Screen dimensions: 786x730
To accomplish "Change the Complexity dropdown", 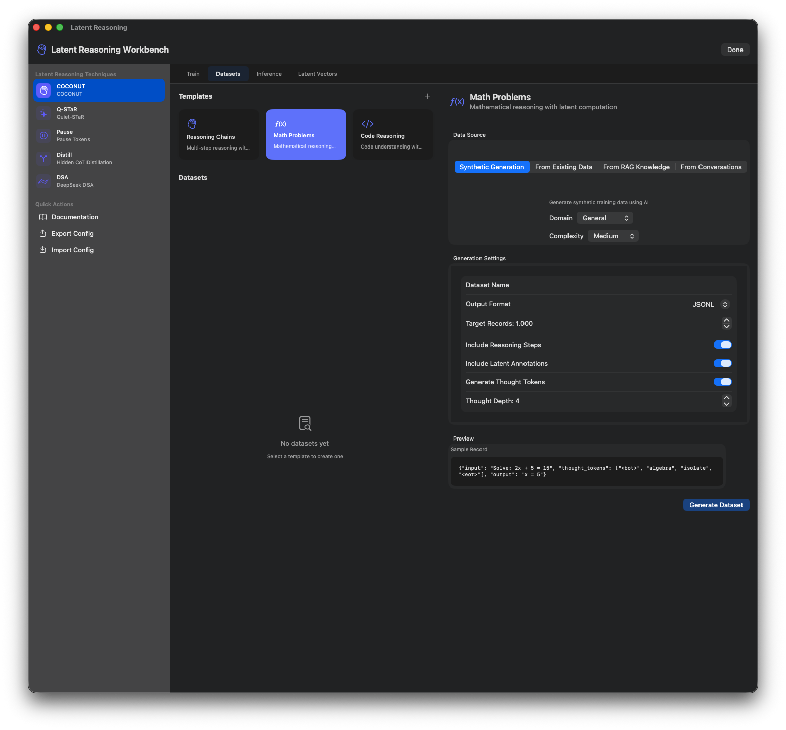I will coord(613,235).
